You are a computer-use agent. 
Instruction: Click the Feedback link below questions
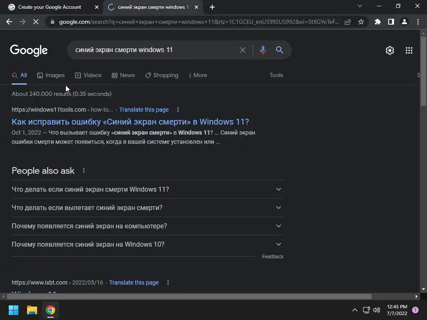click(273, 257)
